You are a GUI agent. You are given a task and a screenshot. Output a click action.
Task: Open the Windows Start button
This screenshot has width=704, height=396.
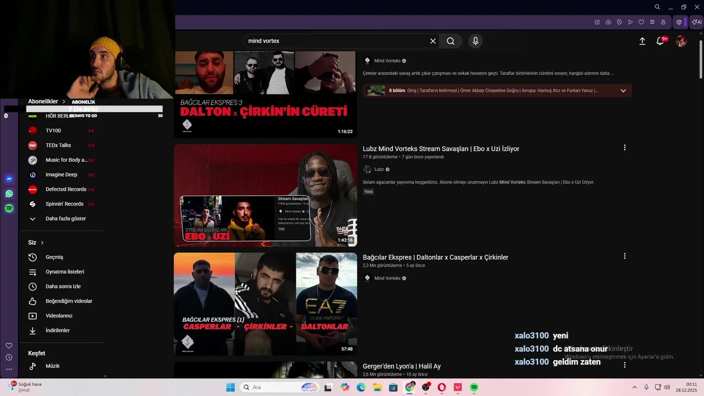click(230, 387)
